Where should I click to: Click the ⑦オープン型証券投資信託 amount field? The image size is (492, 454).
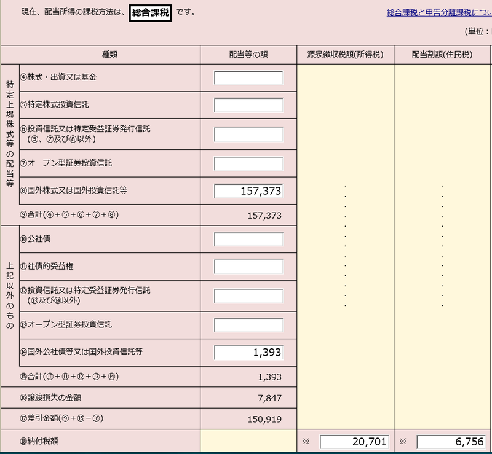coord(248,163)
